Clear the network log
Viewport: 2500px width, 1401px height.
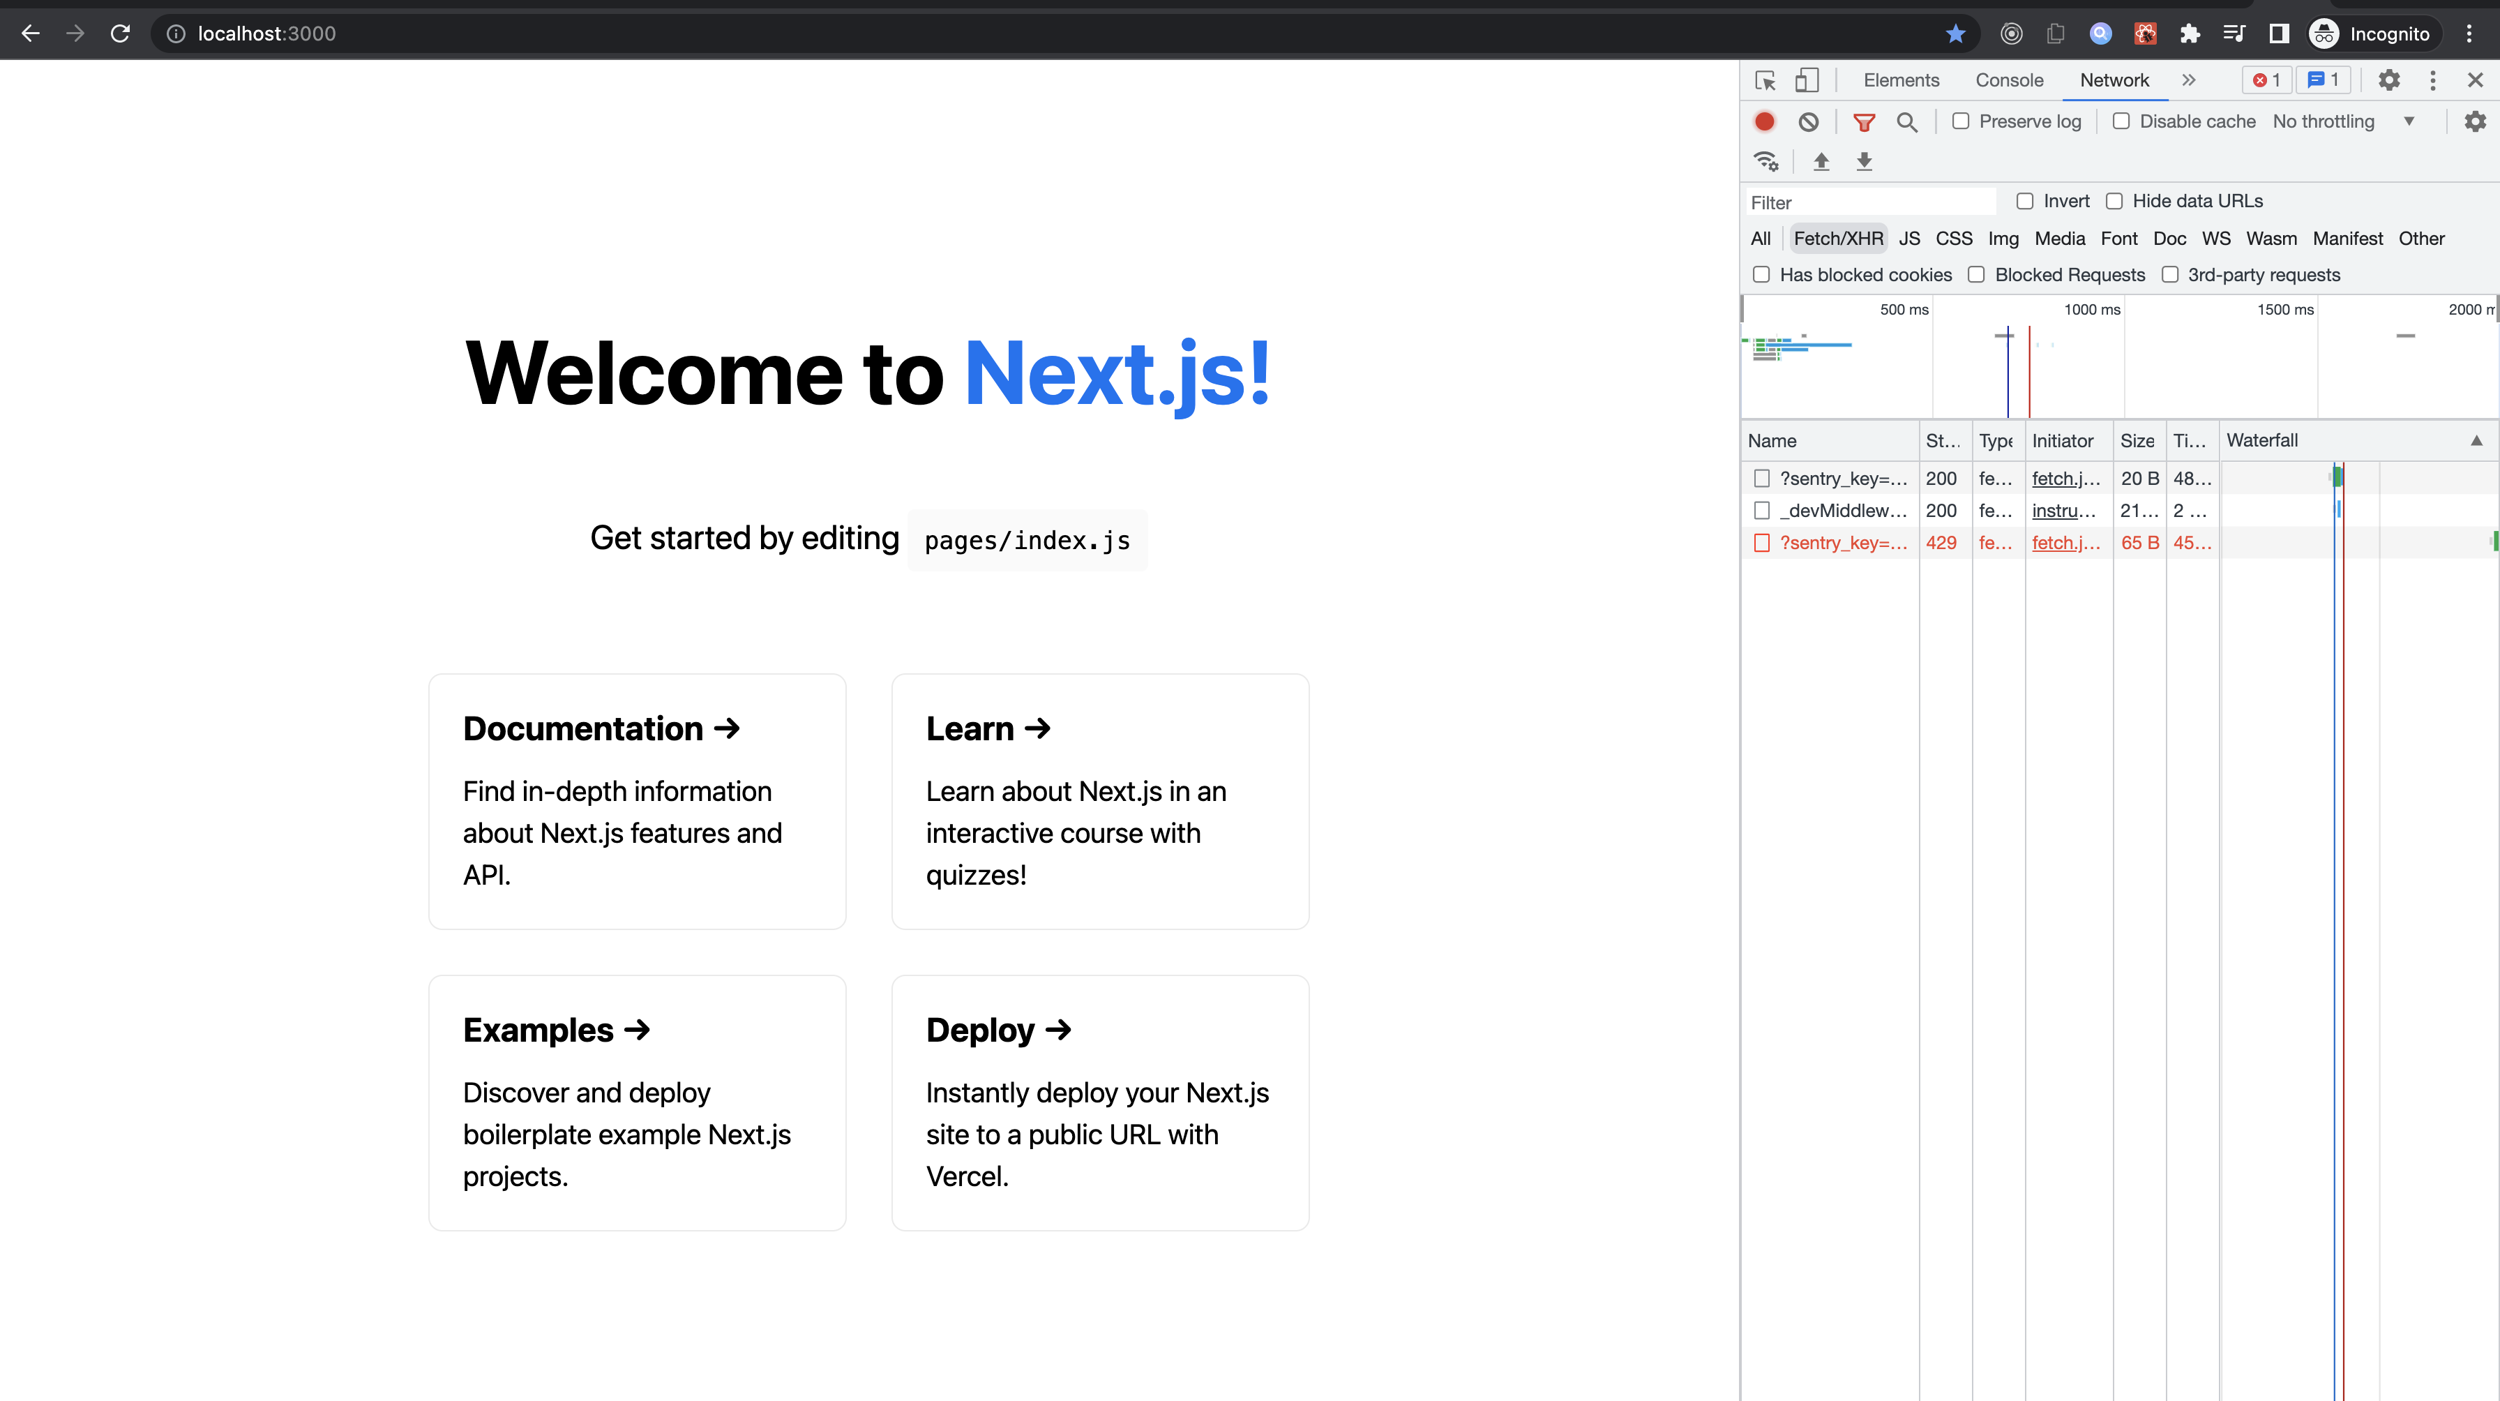[x=1808, y=121]
